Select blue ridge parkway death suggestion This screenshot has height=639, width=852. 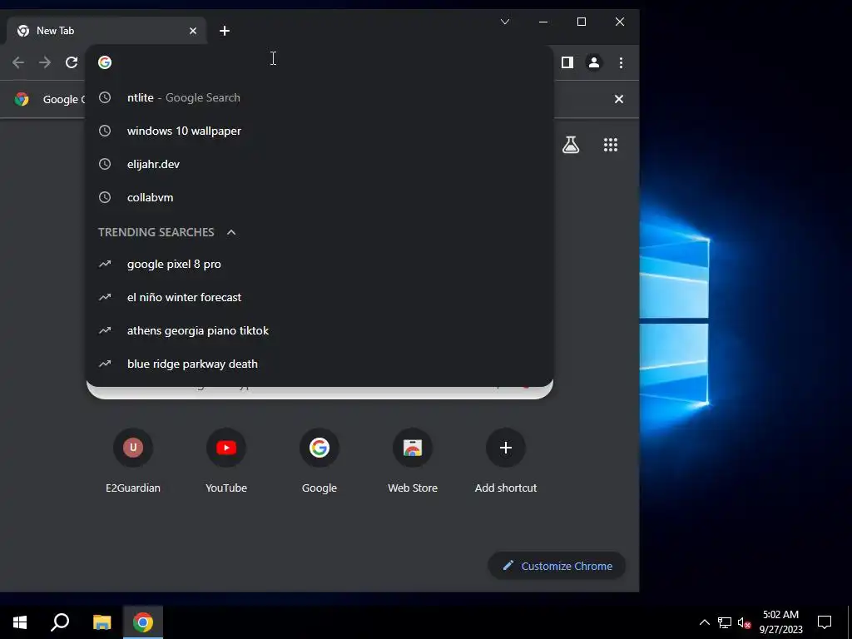coord(319,364)
